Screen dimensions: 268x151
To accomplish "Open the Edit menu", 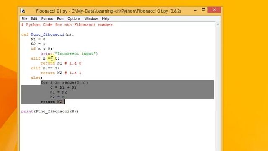I will [34, 18].
